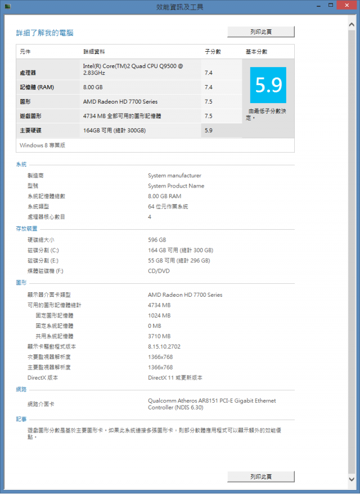
Task: Click the 詳細資料 column header
Action: tap(94, 52)
